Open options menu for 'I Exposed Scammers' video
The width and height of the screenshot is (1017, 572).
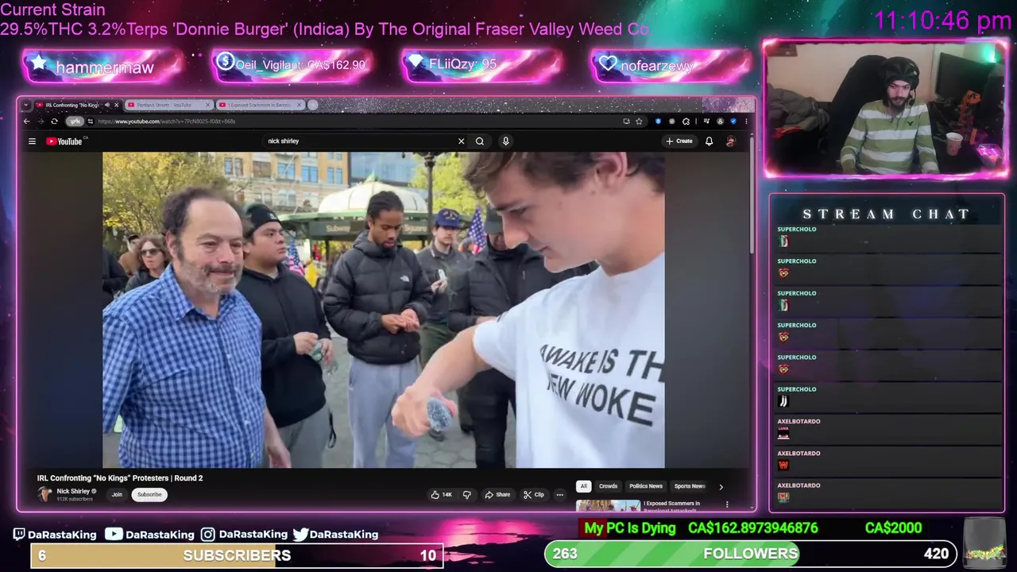tap(727, 504)
